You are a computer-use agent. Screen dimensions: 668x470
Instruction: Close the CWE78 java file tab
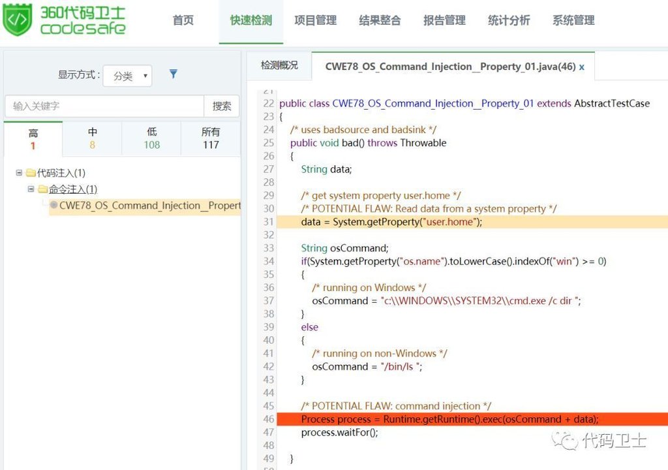581,67
